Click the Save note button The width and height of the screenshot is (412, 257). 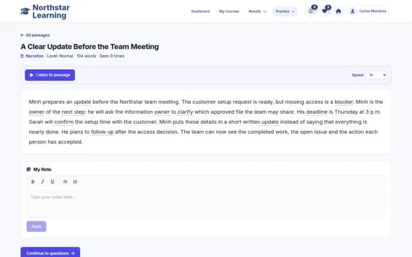(x=36, y=226)
